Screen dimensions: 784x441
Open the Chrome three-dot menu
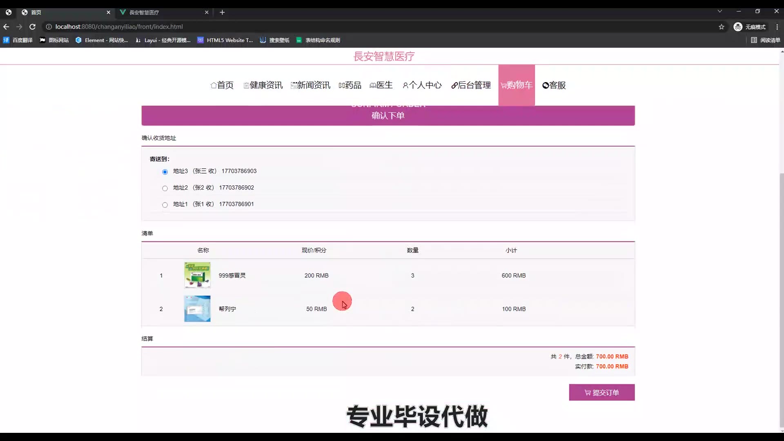pyautogui.click(x=777, y=27)
